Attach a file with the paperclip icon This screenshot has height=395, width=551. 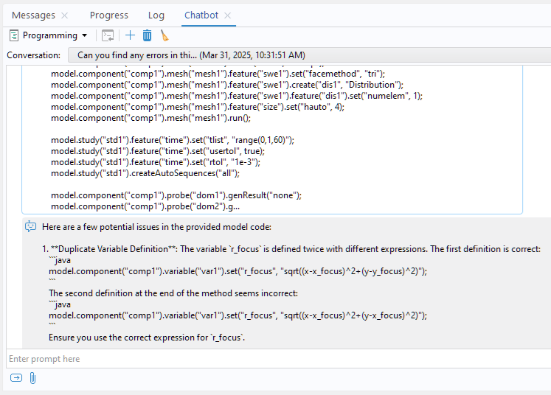coord(33,378)
